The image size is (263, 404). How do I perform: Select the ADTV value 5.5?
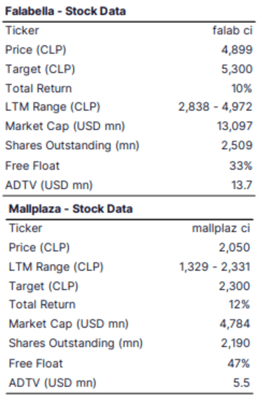241,383
